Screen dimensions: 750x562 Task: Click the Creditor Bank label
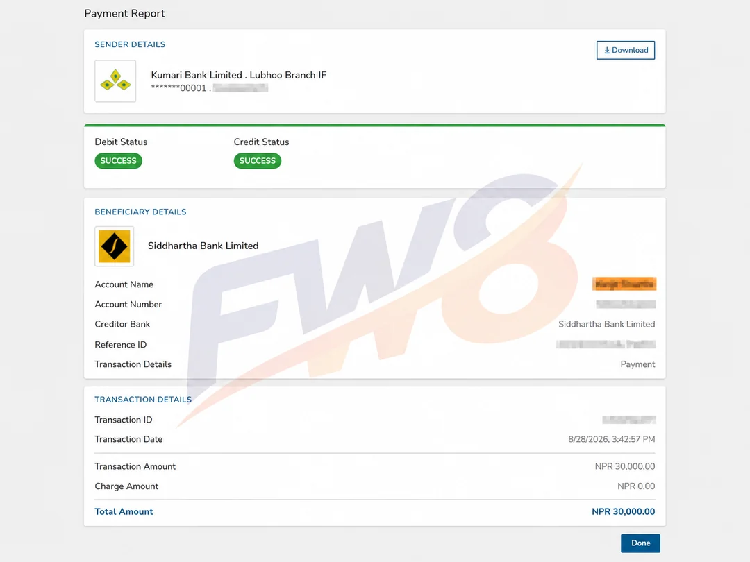pyautogui.click(x=122, y=324)
